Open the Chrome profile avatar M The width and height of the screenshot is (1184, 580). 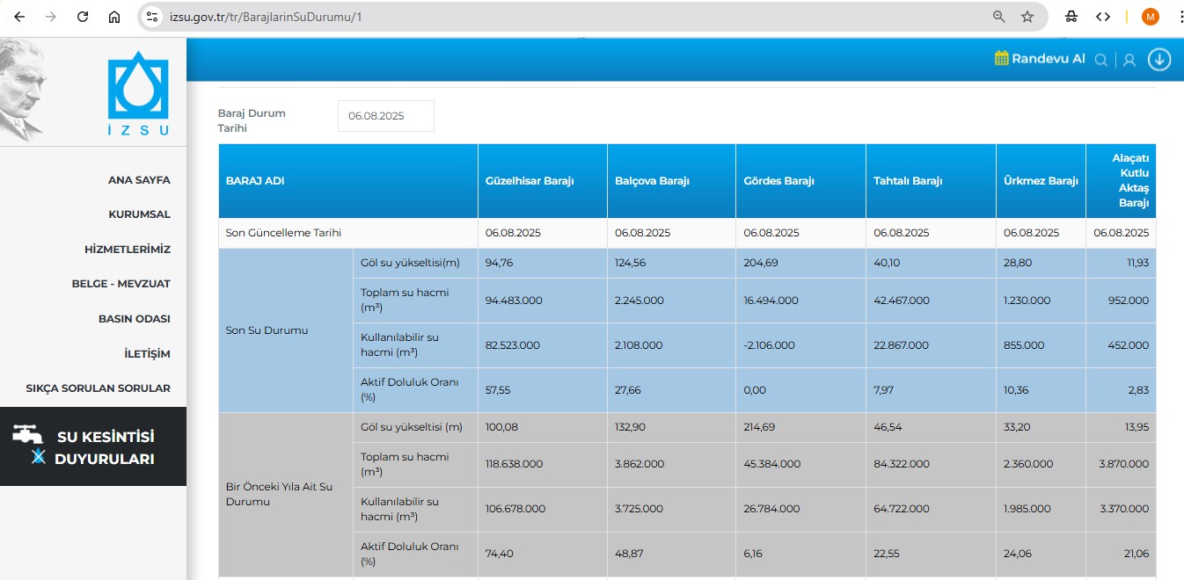1150,17
